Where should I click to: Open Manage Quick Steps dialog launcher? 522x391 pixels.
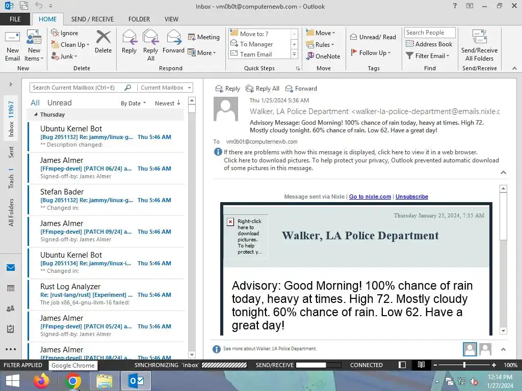(298, 69)
